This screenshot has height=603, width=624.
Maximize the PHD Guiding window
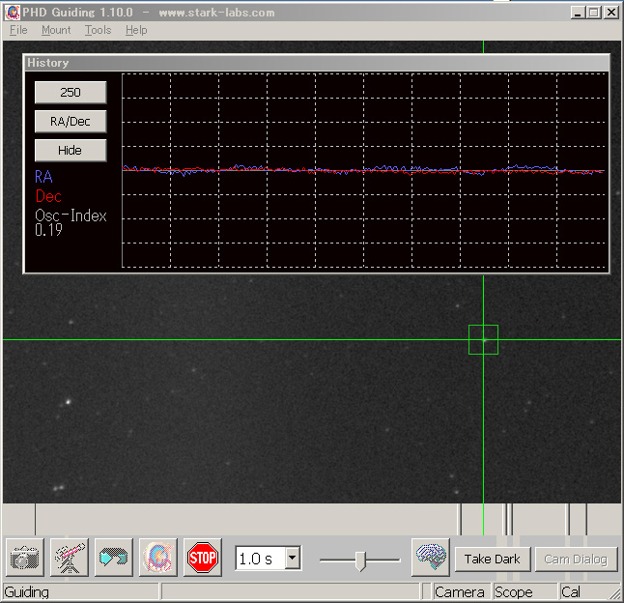tap(594, 13)
